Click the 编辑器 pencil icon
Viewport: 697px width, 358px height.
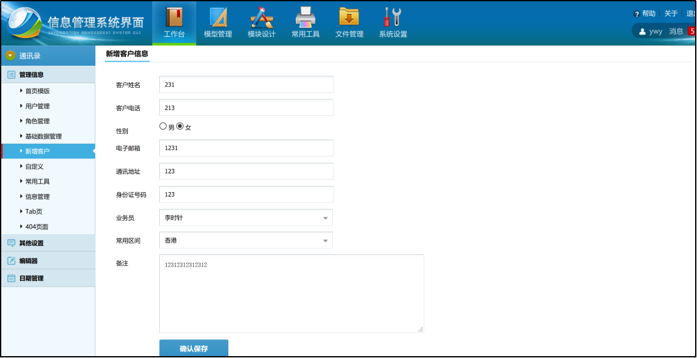[x=11, y=261]
